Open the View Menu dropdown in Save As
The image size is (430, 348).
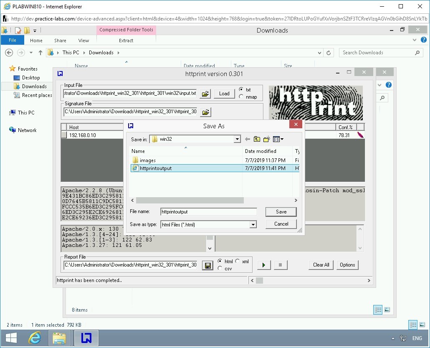[x=278, y=139]
